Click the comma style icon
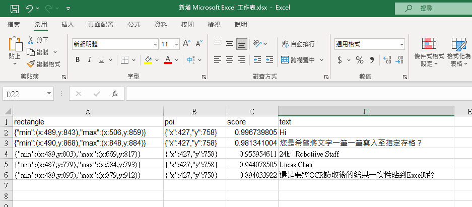The image size is (472, 207). [x=372, y=60]
